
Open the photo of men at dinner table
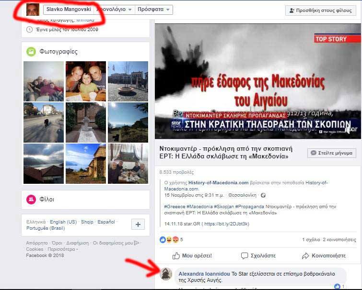click(128, 164)
